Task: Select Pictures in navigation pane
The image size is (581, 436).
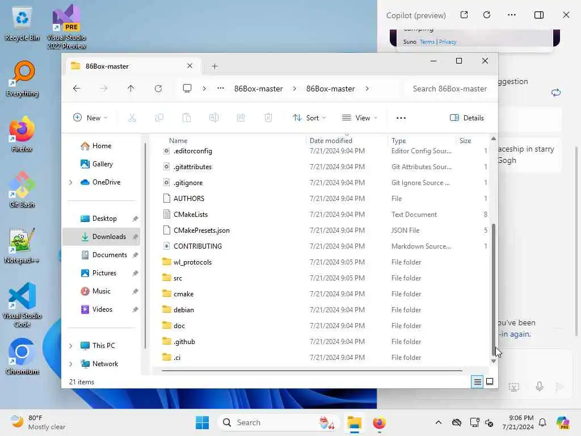Action: click(x=103, y=273)
